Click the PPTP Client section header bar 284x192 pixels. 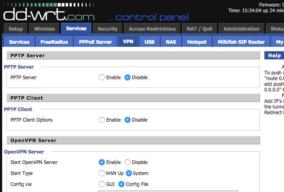133,98
